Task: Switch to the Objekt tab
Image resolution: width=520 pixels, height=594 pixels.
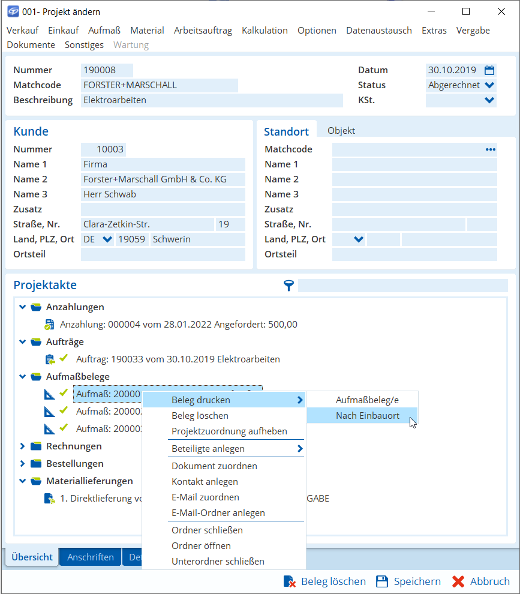Action: [341, 131]
